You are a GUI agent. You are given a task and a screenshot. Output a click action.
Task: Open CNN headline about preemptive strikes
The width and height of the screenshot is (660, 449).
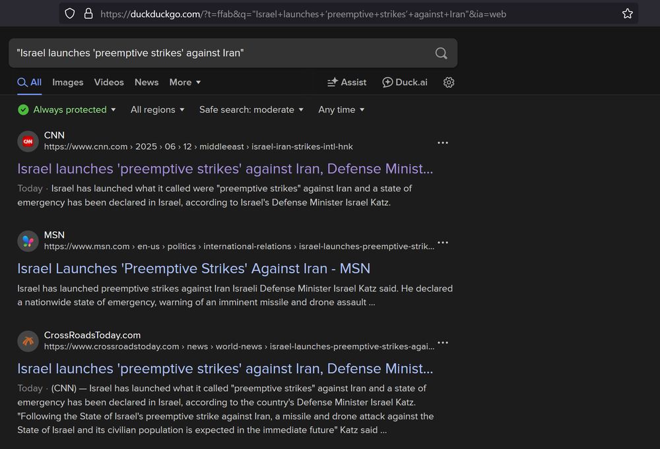pos(225,169)
